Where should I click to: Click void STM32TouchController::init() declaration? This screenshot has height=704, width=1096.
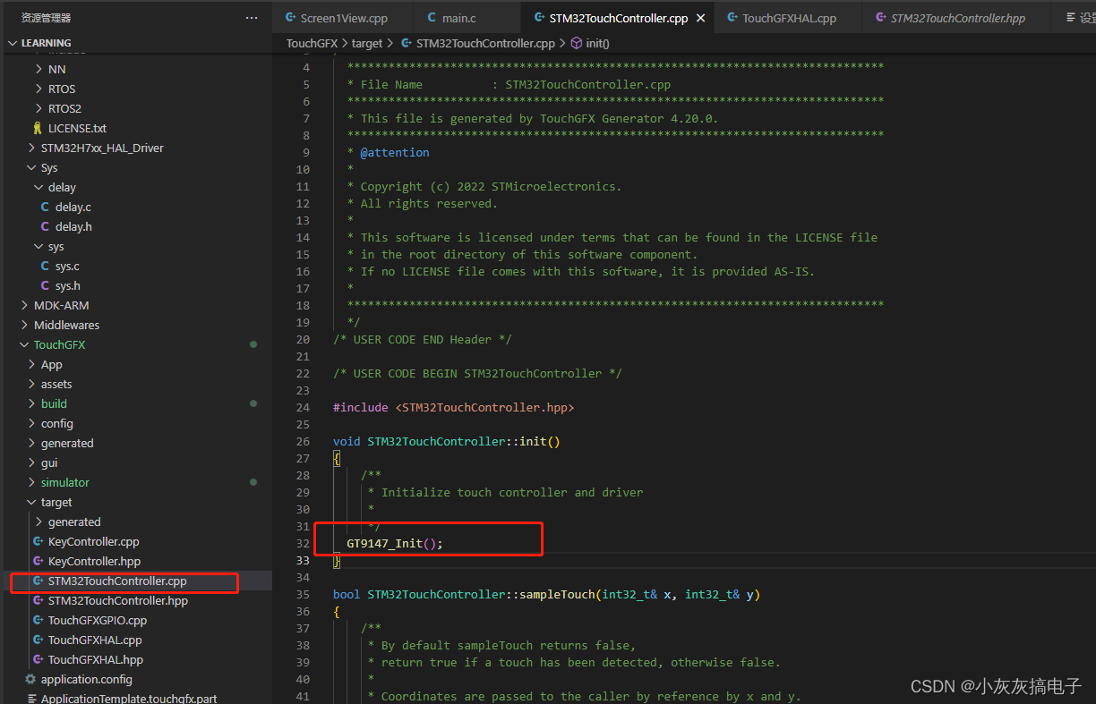click(x=446, y=441)
